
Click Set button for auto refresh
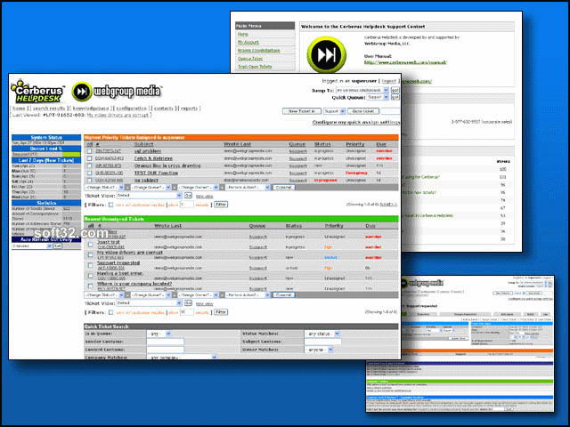[57, 246]
